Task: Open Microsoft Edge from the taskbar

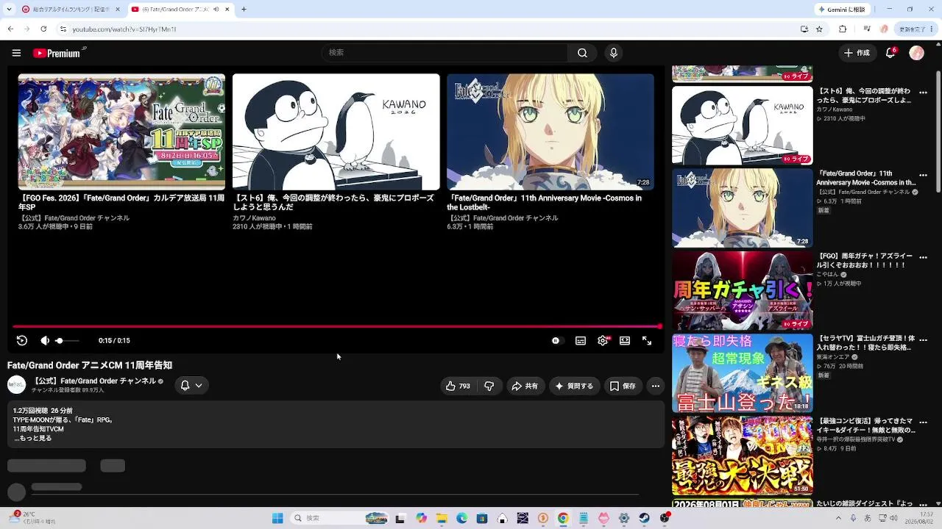Action: [x=461, y=518]
